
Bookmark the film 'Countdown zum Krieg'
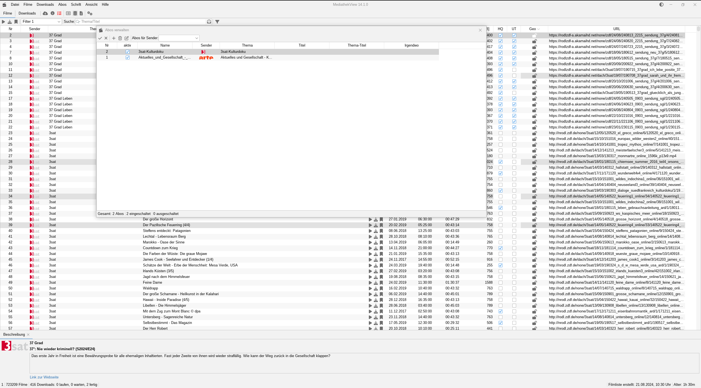click(381, 248)
